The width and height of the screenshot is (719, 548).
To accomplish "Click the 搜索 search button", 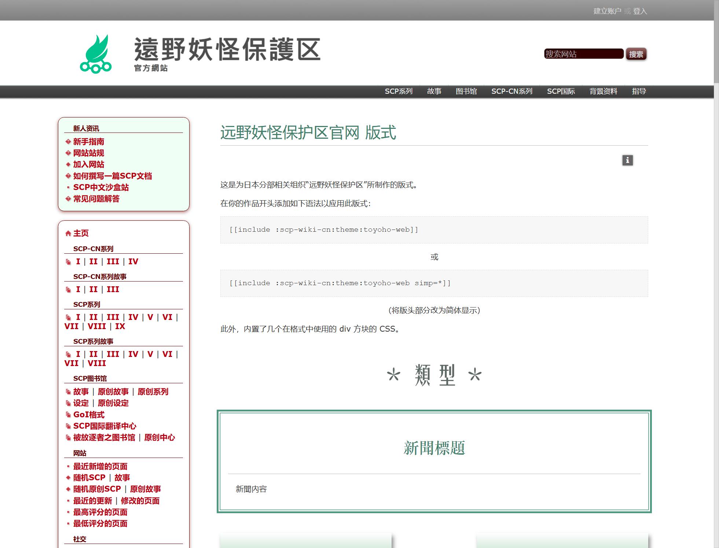I will (636, 54).
